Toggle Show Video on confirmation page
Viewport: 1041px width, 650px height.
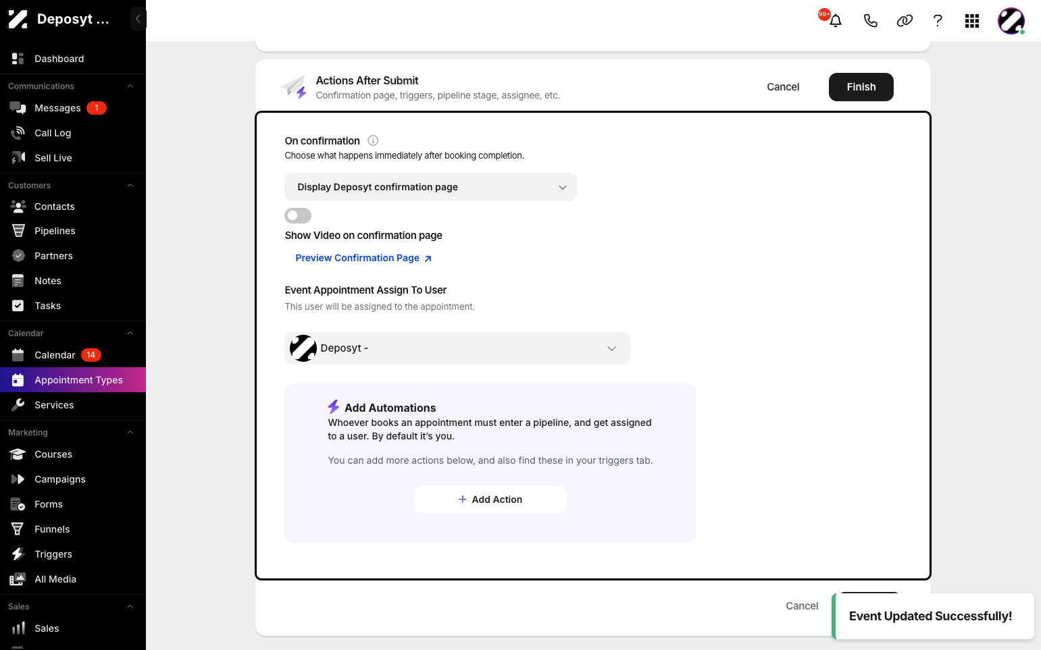pos(298,215)
